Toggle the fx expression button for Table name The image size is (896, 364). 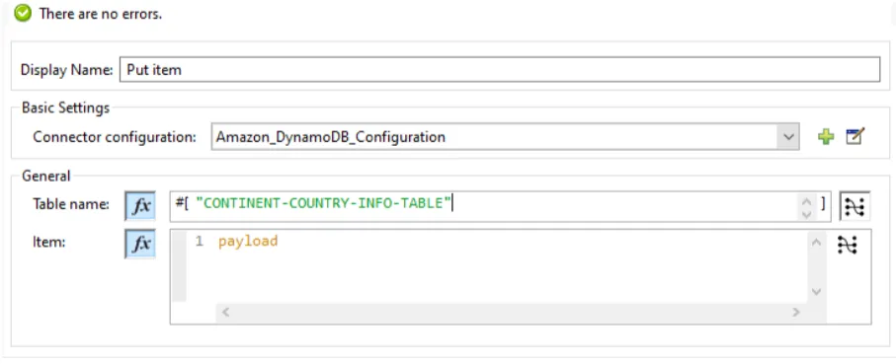coord(140,206)
